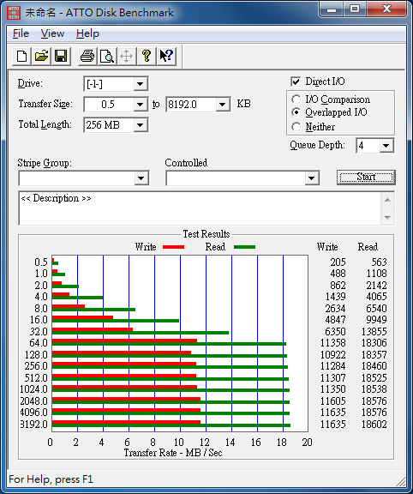Viewport: 413px width, 494px height.
Task: Click inside the Description text field
Action: coord(201,208)
